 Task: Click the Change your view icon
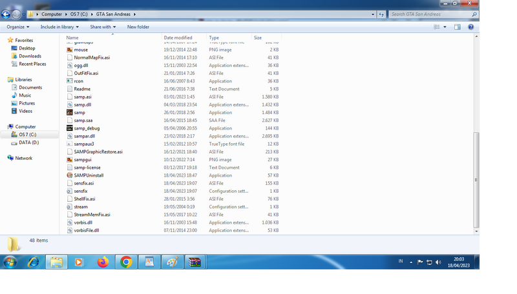tap(437, 27)
